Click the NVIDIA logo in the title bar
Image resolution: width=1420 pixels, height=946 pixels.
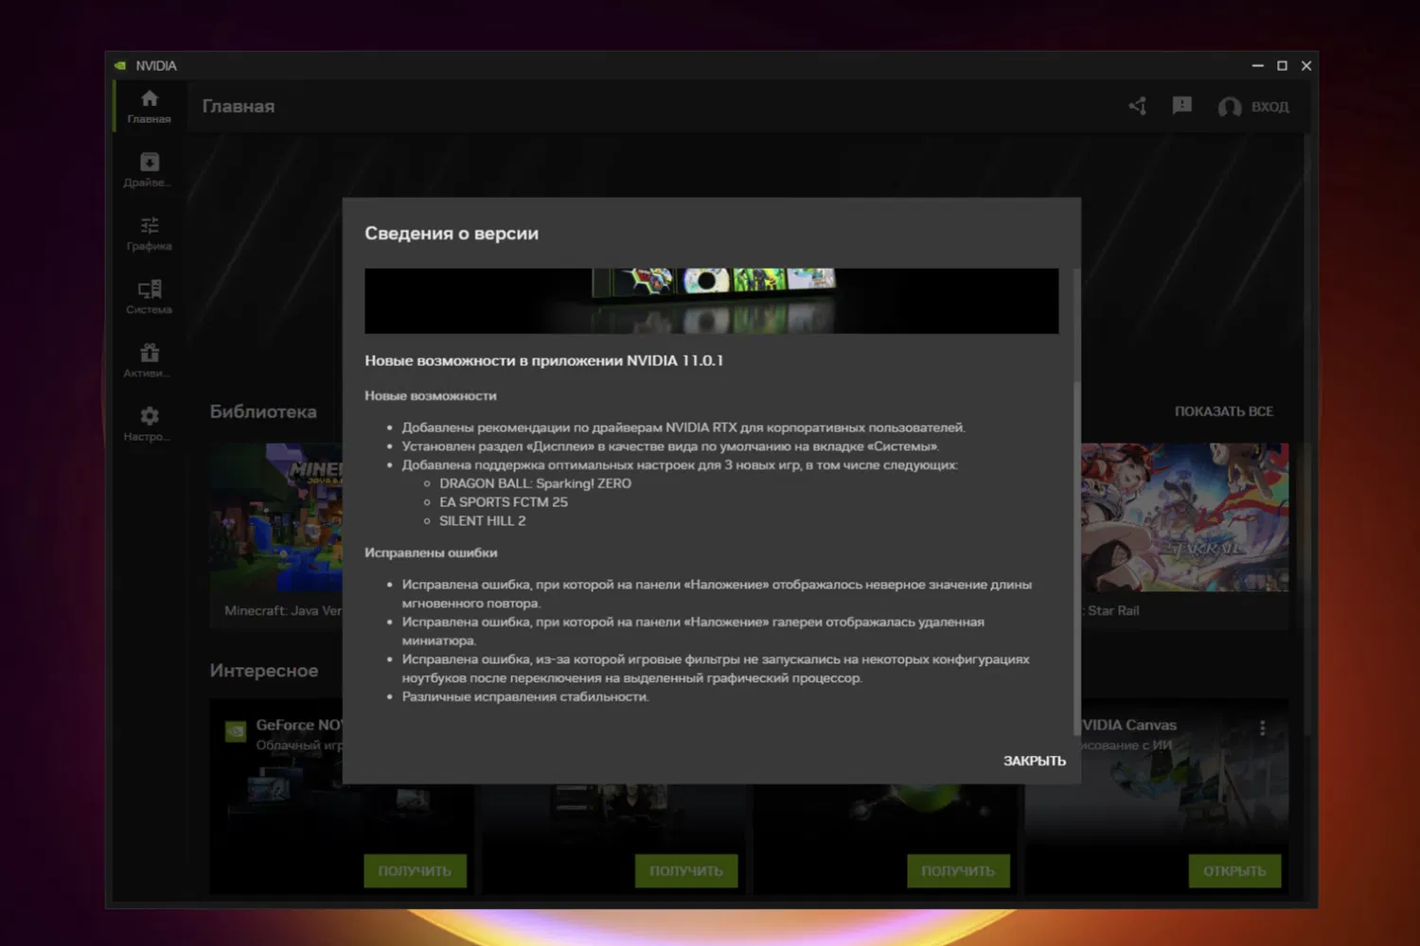[120, 65]
